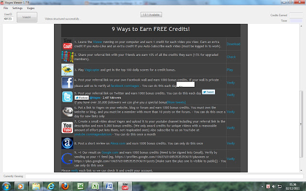Click the @Vagex Twitter handle link

point(95,97)
